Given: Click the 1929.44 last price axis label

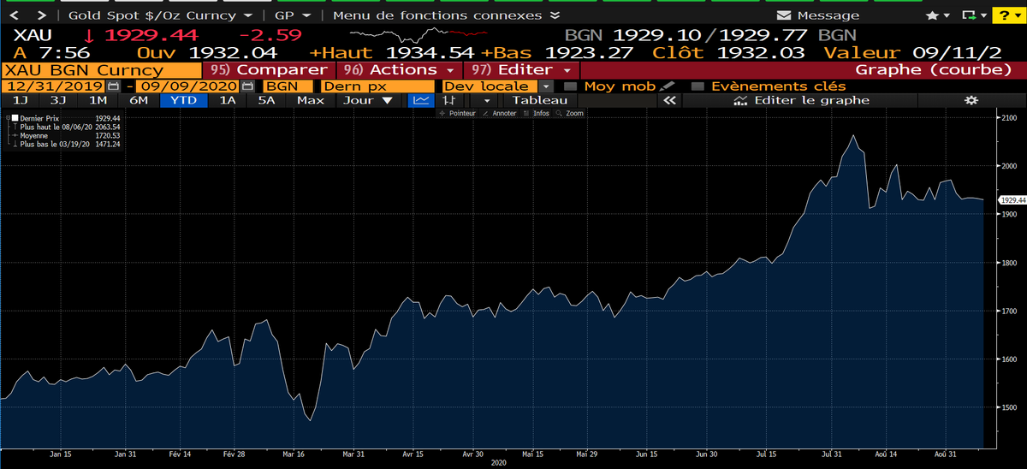Looking at the screenshot, I should coord(1012,199).
